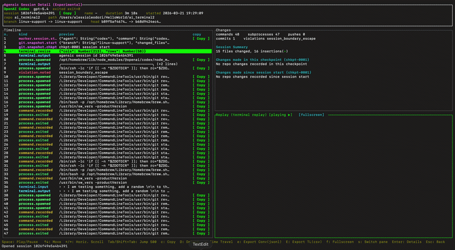This screenshot has height=250, width=455.
Task: Copy row 6 process.spawned preview
Action: click(x=200, y=59)
